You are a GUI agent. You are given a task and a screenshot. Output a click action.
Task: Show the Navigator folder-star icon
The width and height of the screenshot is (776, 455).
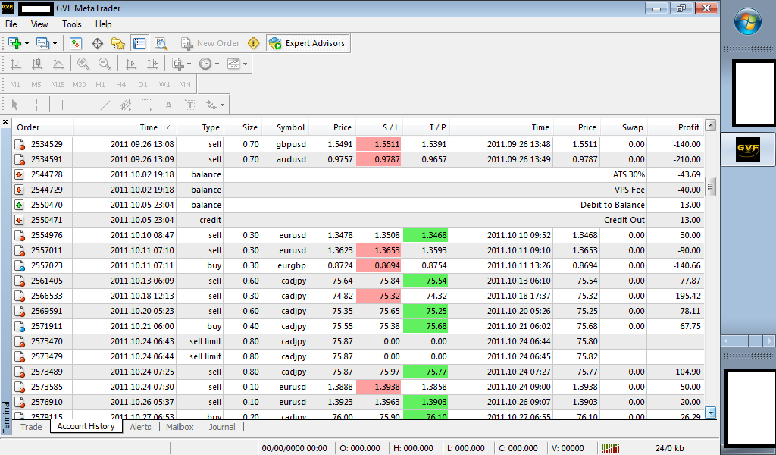[118, 43]
